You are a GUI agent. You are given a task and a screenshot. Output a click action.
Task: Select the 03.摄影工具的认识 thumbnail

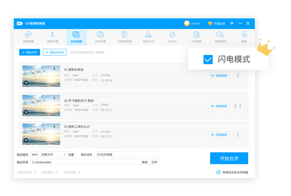tap(41, 134)
